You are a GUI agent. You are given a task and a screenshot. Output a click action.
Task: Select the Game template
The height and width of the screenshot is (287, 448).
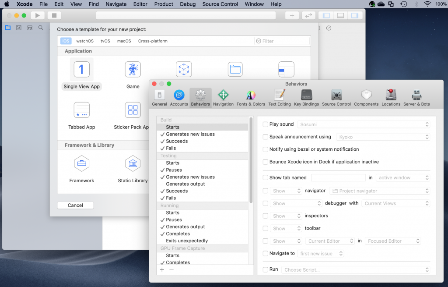tap(133, 74)
